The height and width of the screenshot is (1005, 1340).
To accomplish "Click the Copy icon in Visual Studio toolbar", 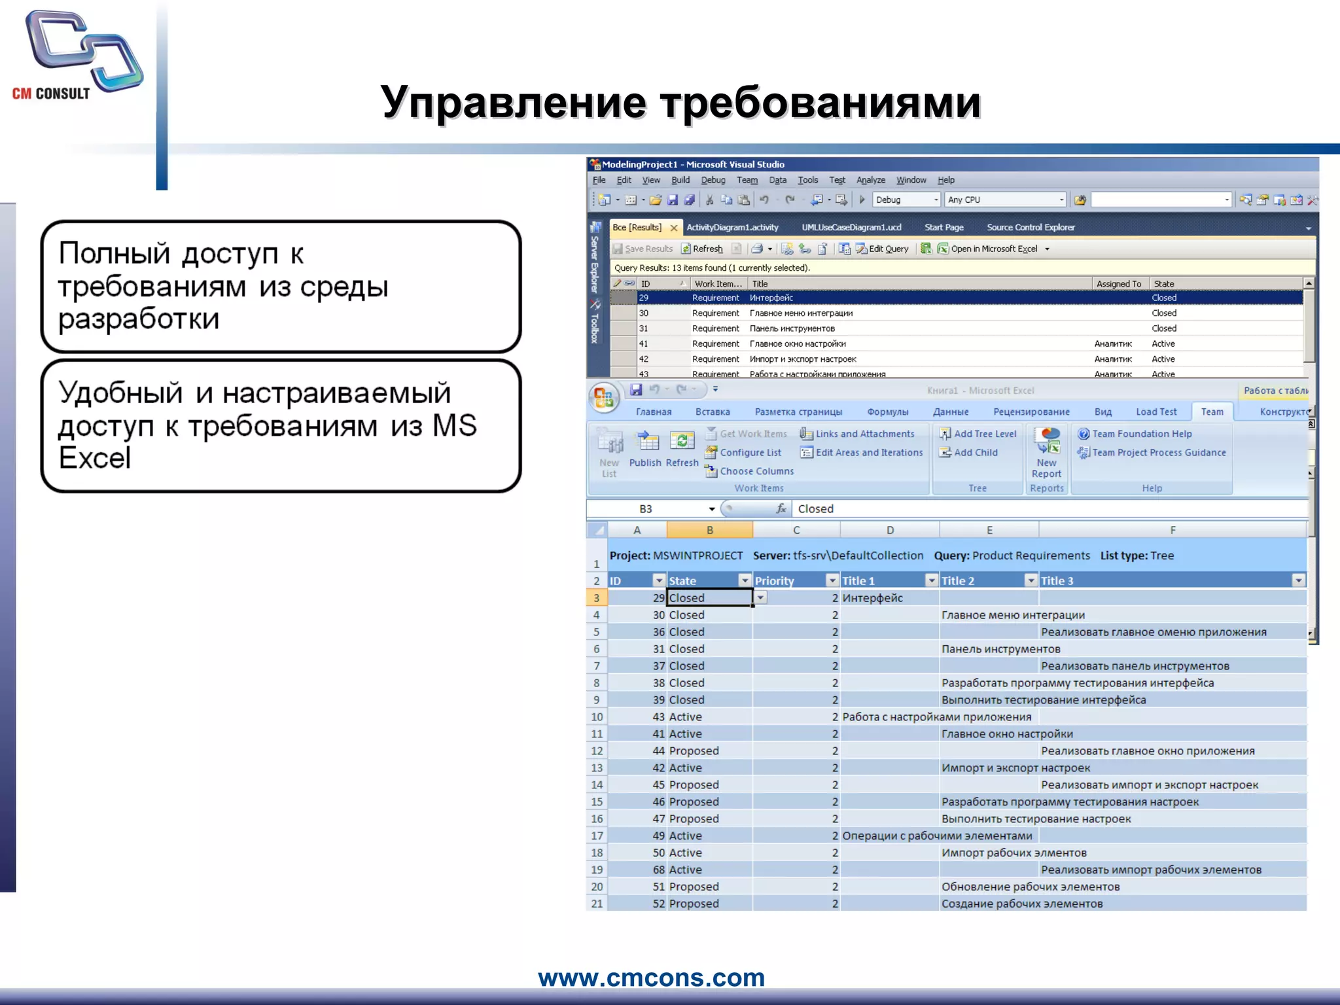I will pyautogui.click(x=726, y=200).
